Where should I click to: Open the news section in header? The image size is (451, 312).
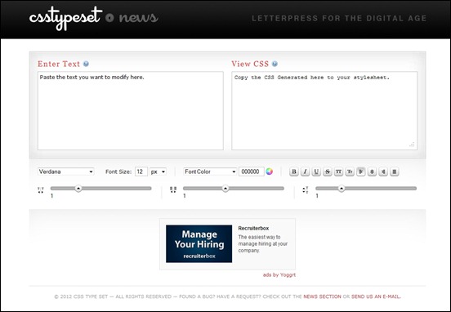tap(138, 18)
